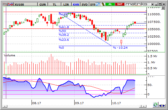Click the yellow lightning bolt icon
168x110 pixels.
point(103,4)
